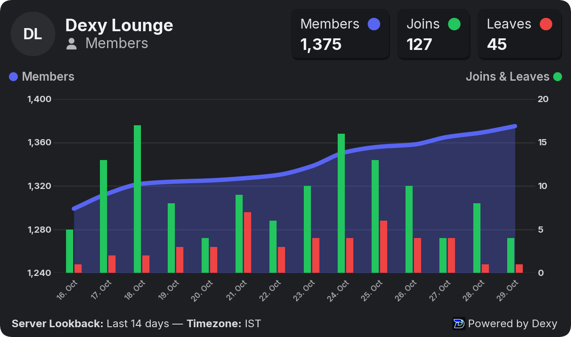The image size is (571, 337).
Task: Click the 1,320 left axis value
Action: click(39, 186)
